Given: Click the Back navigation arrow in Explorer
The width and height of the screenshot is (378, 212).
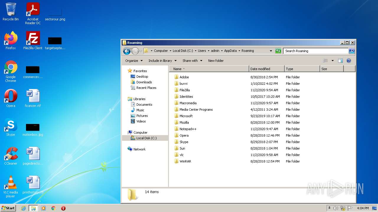Looking at the screenshot, I should (x=127, y=51).
